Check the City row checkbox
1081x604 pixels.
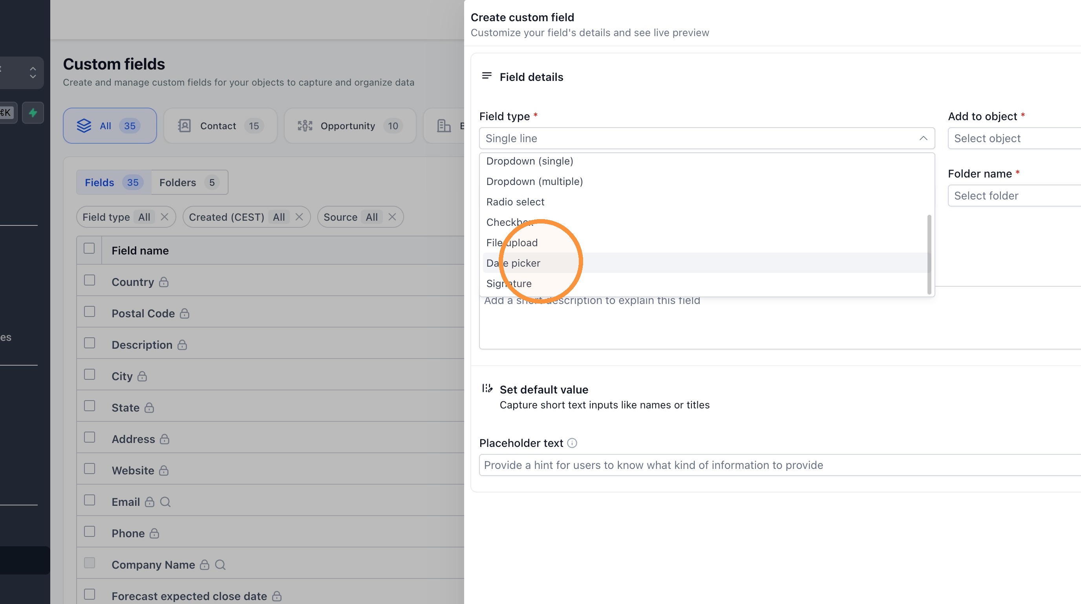tap(90, 375)
